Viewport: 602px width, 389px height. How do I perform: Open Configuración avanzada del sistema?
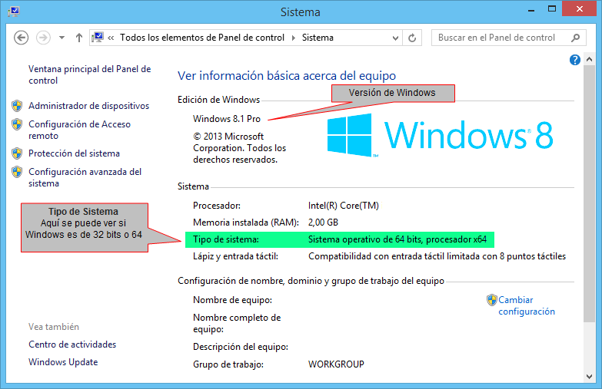click(85, 177)
